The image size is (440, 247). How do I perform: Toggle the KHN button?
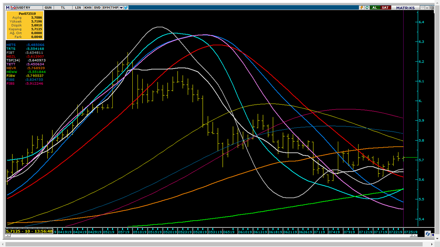click(88, 8)
